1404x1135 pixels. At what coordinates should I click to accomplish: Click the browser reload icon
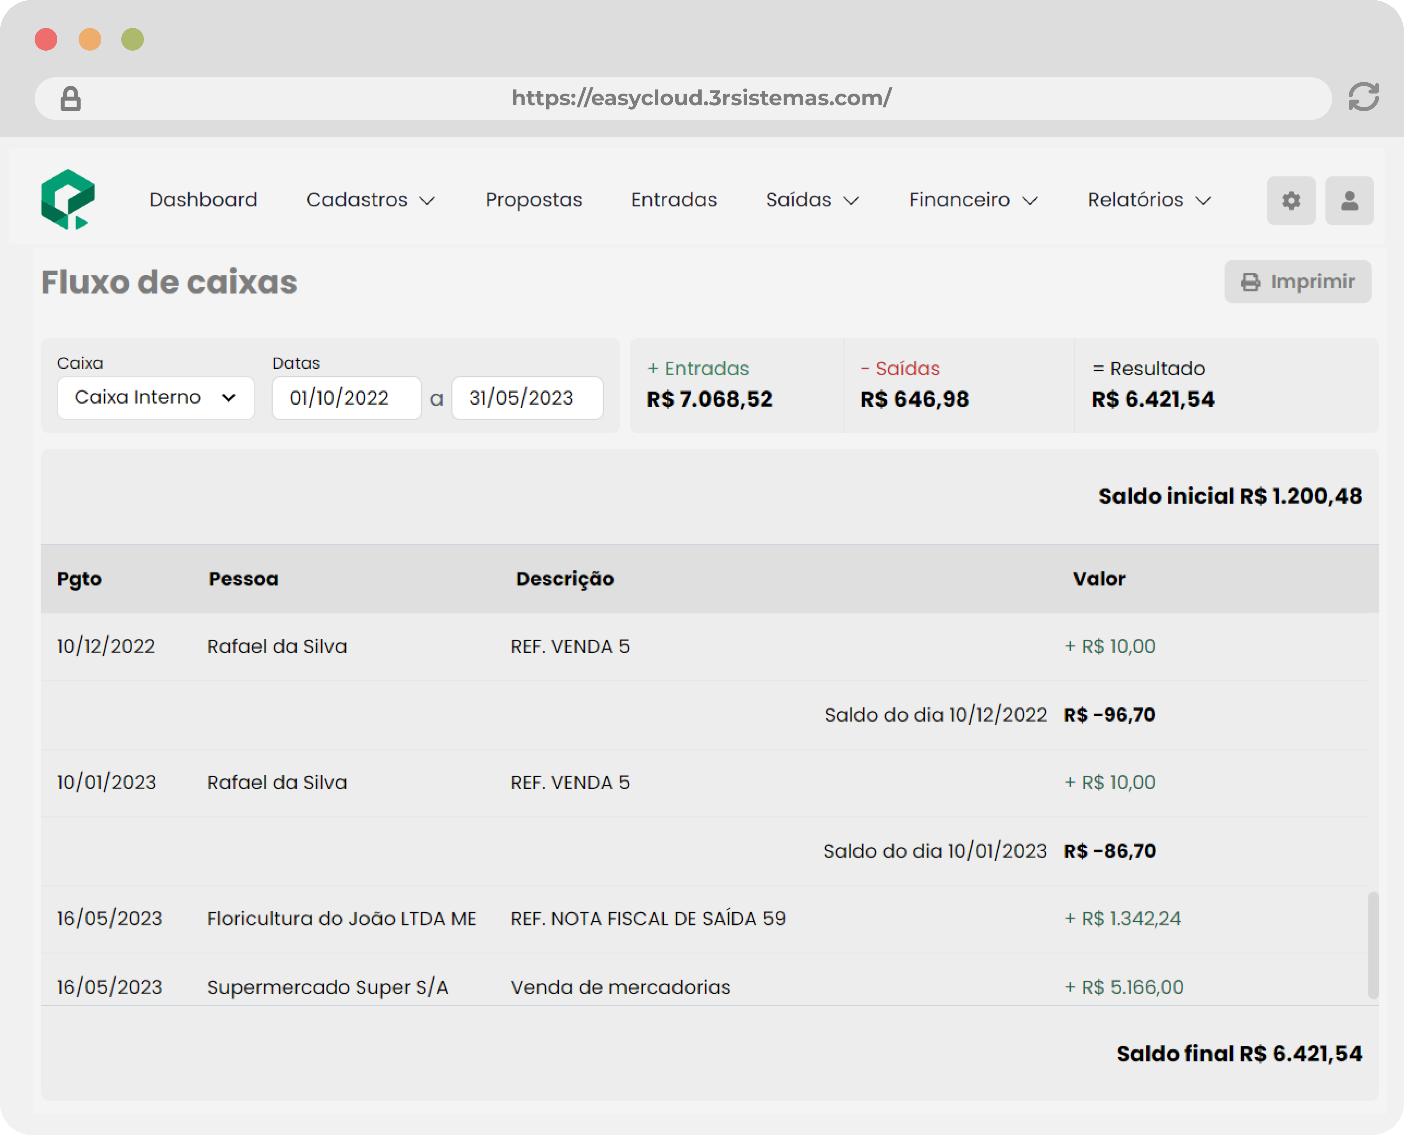click(x=1363, y=98)
